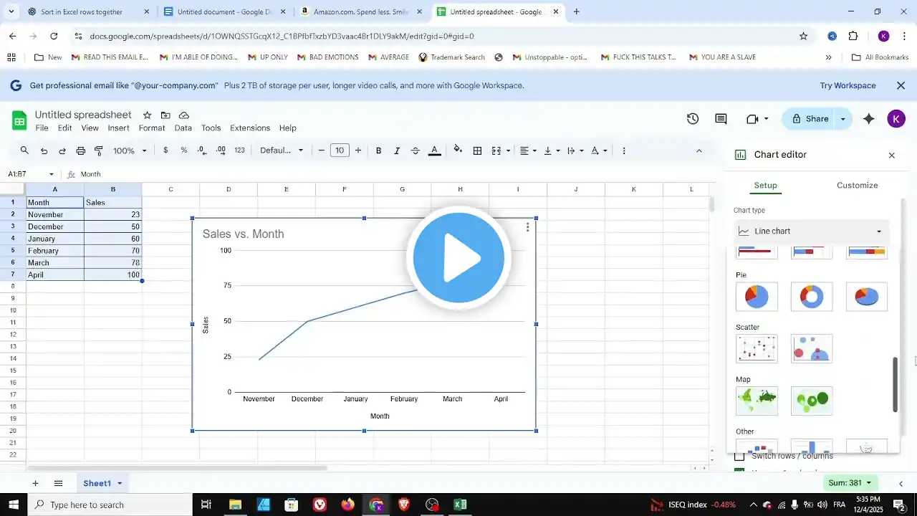The image size is (917, 516).
Task: Open the text color picker
Action: (434, 150)
